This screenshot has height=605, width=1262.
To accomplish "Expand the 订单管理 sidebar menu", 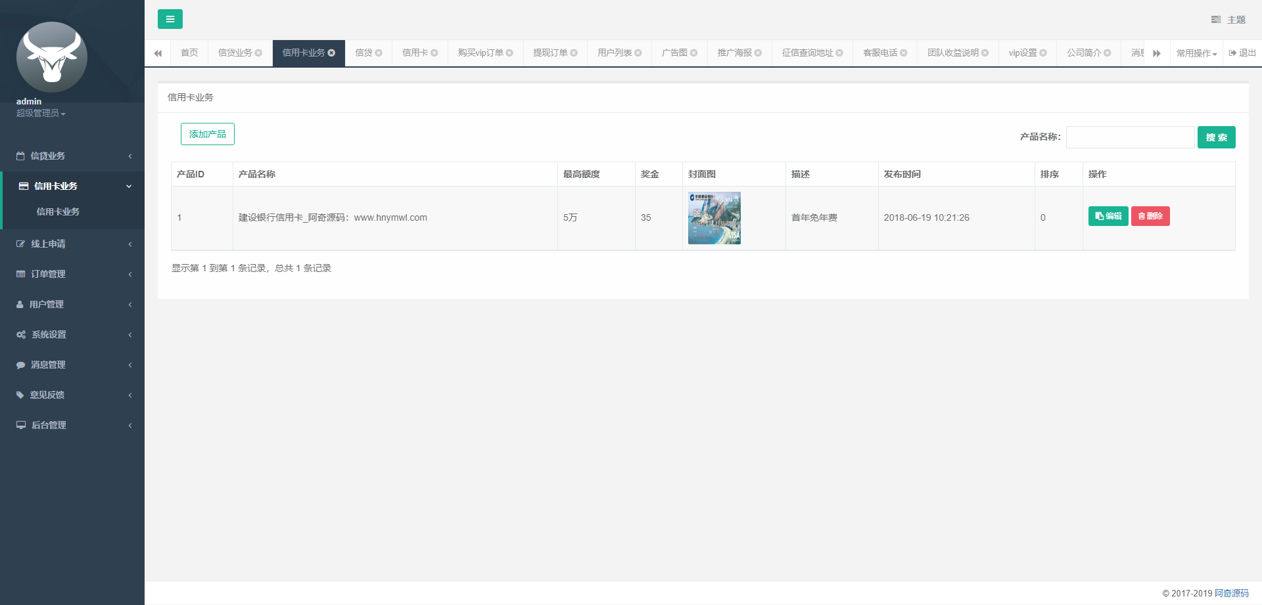I will (x=72, y=274).
